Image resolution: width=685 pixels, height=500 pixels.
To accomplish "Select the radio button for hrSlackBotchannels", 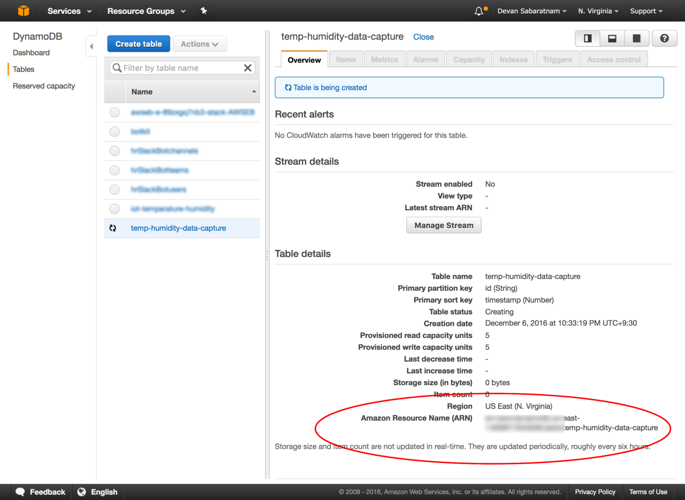I will tap(115, 151).
